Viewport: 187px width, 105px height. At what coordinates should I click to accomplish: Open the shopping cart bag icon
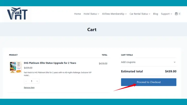(x=176, y=14)
